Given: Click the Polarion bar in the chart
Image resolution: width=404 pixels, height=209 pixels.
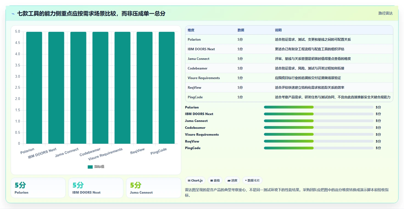Looking at the screenshot, I should [x=34, y=88].
